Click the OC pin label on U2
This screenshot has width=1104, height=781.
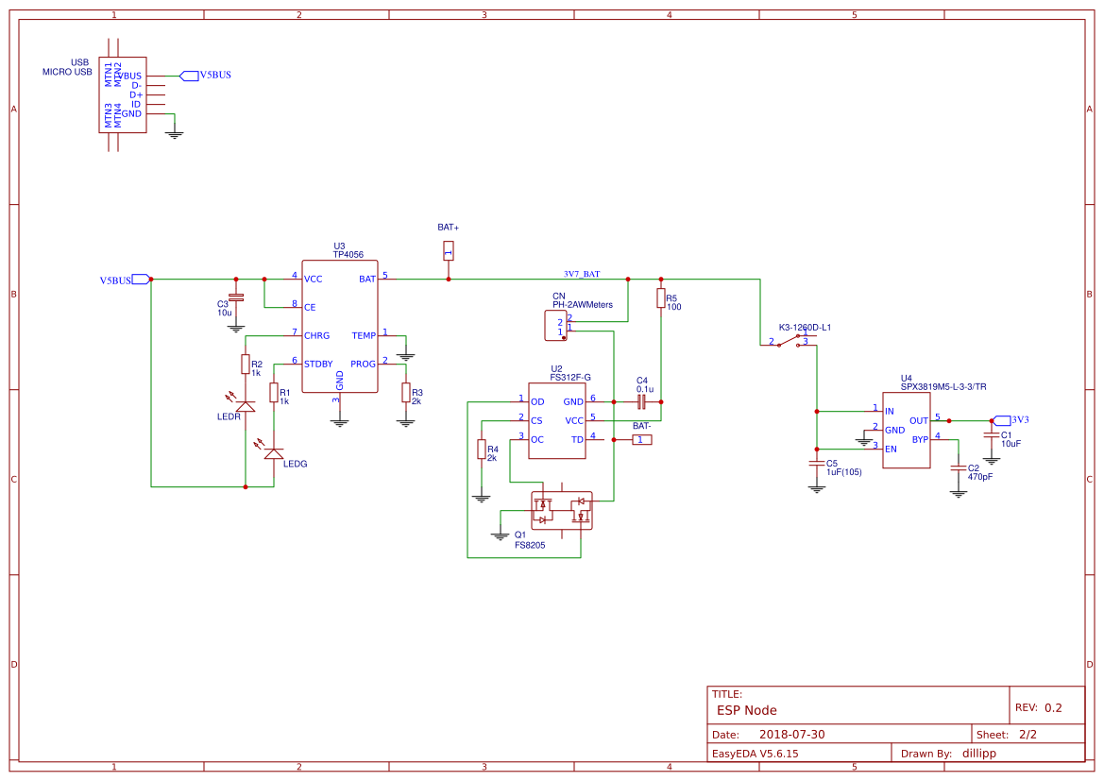coord(537,439)
